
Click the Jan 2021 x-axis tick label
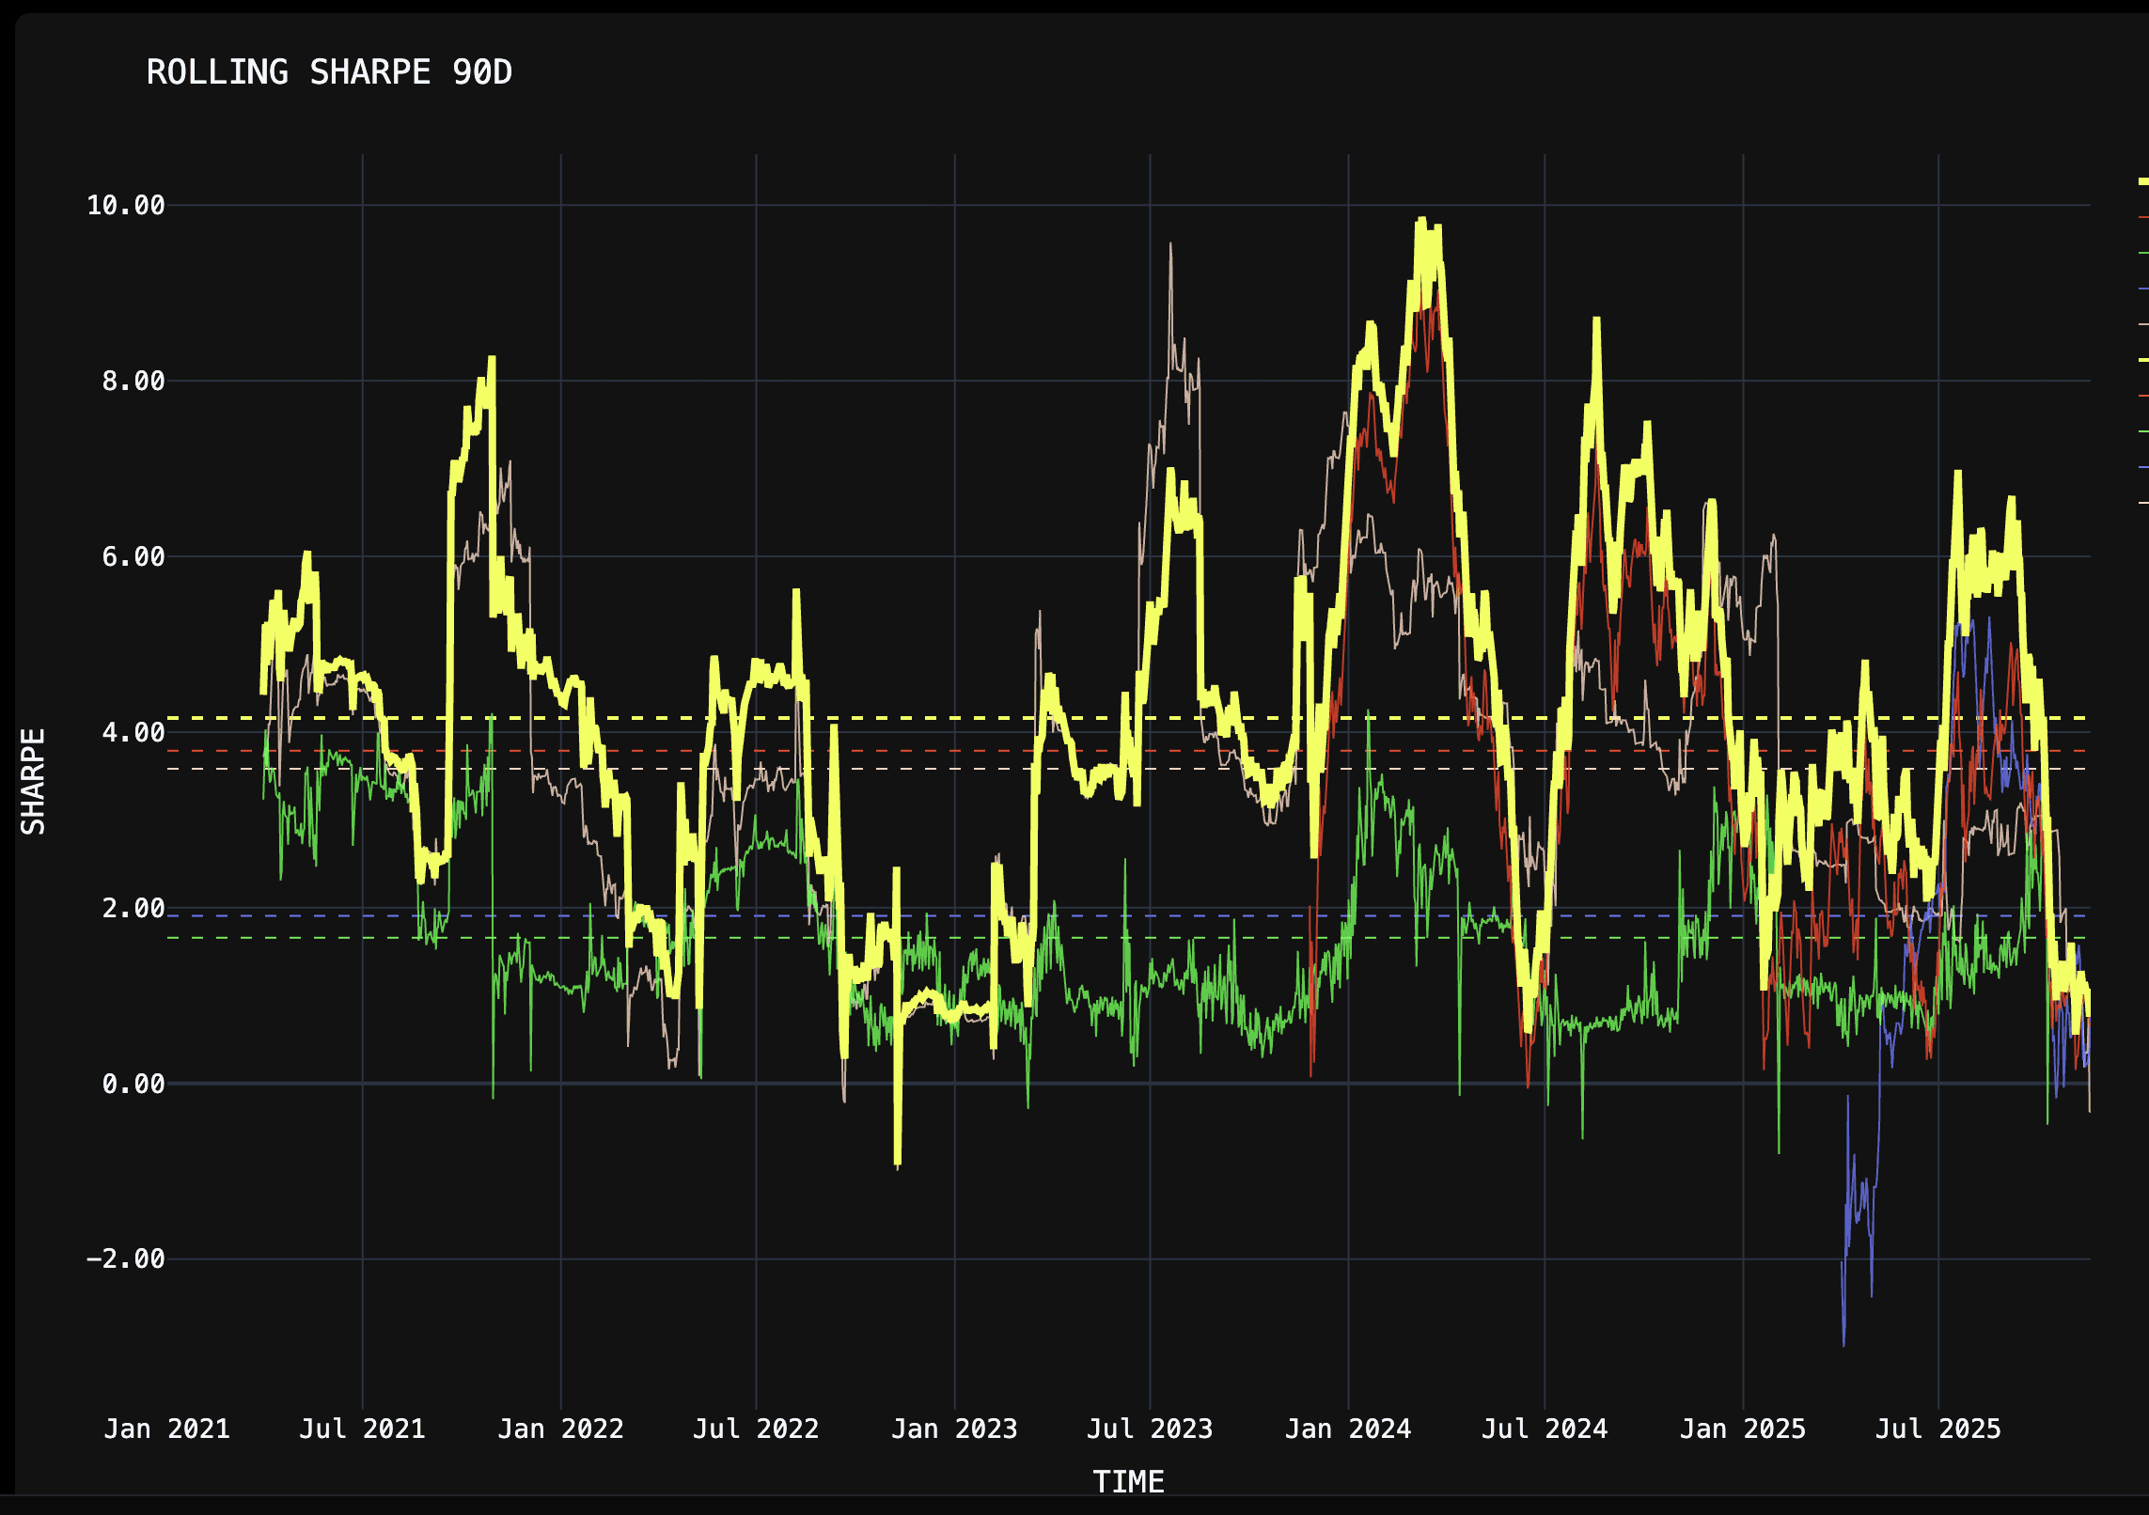click(x=166, y=1429)
